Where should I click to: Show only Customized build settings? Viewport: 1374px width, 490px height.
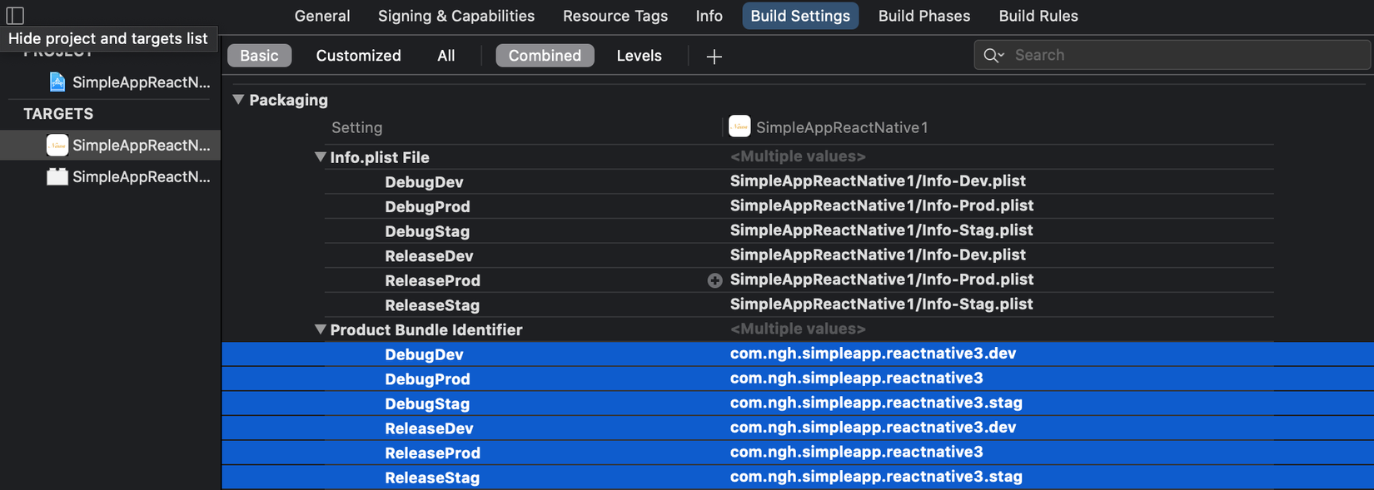point(358,56)
